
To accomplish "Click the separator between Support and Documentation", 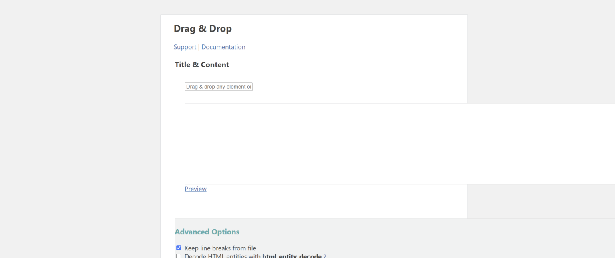I will (199, 47).
